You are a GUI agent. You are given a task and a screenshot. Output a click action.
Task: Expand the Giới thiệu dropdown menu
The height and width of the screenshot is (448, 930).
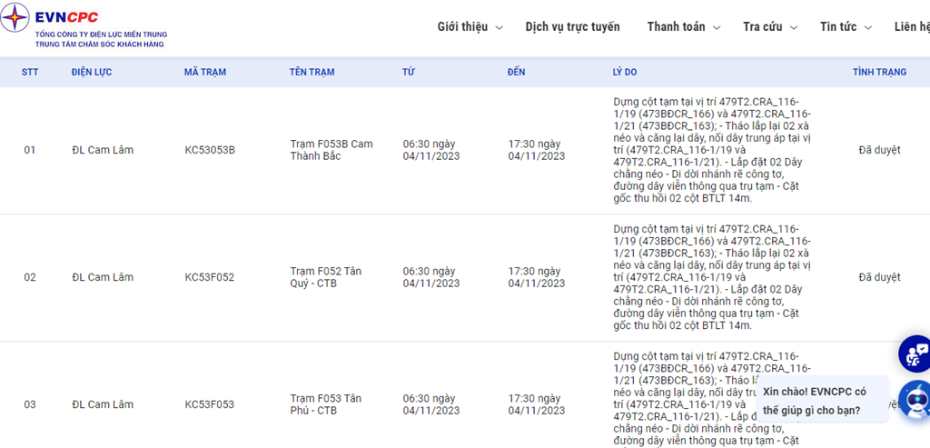coord(470,27)
